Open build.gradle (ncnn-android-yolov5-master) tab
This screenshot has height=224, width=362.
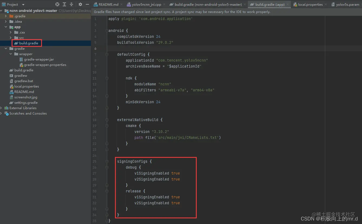[208, 4]
